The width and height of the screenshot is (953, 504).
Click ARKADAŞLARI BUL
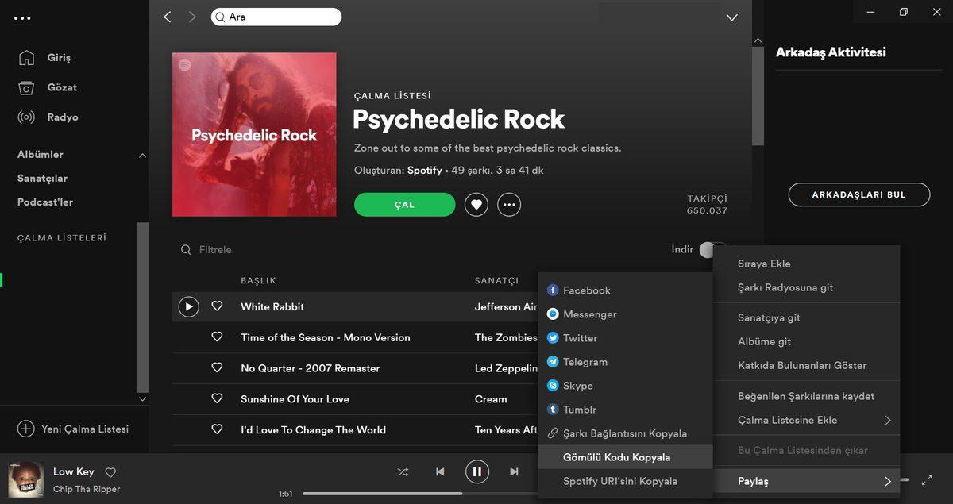(x=859, y=194)
